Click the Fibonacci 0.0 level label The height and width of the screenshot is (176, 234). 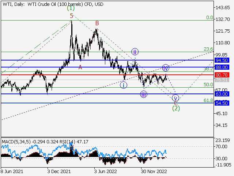(x=210, y=18)
